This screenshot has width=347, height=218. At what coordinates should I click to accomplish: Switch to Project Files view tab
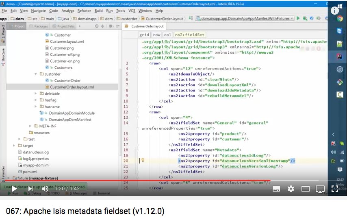[x=64, y=26]
